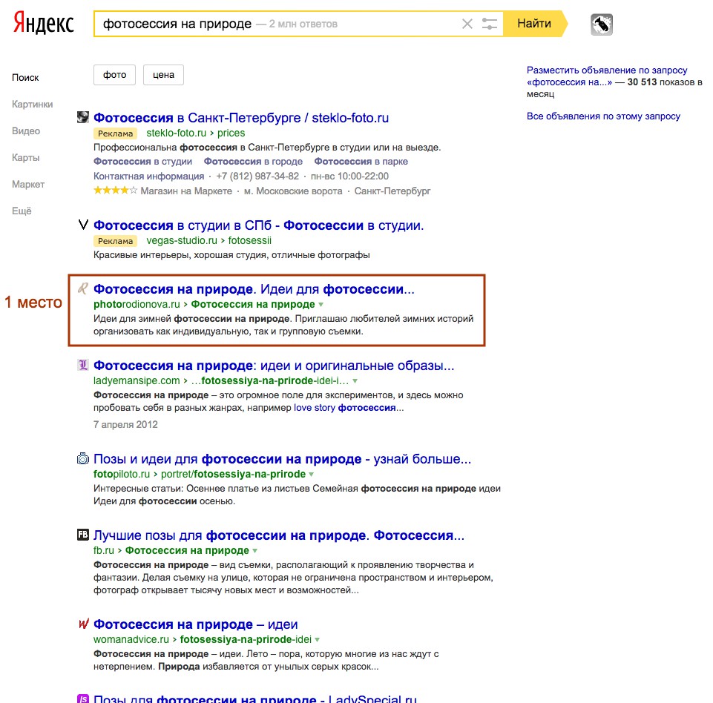Open the user avatar icon

pos(602,24)
